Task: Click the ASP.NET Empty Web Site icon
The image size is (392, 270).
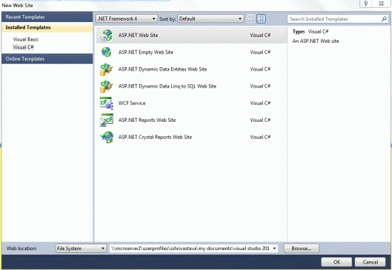Action: pyautogui.click(x=107, y=52)
